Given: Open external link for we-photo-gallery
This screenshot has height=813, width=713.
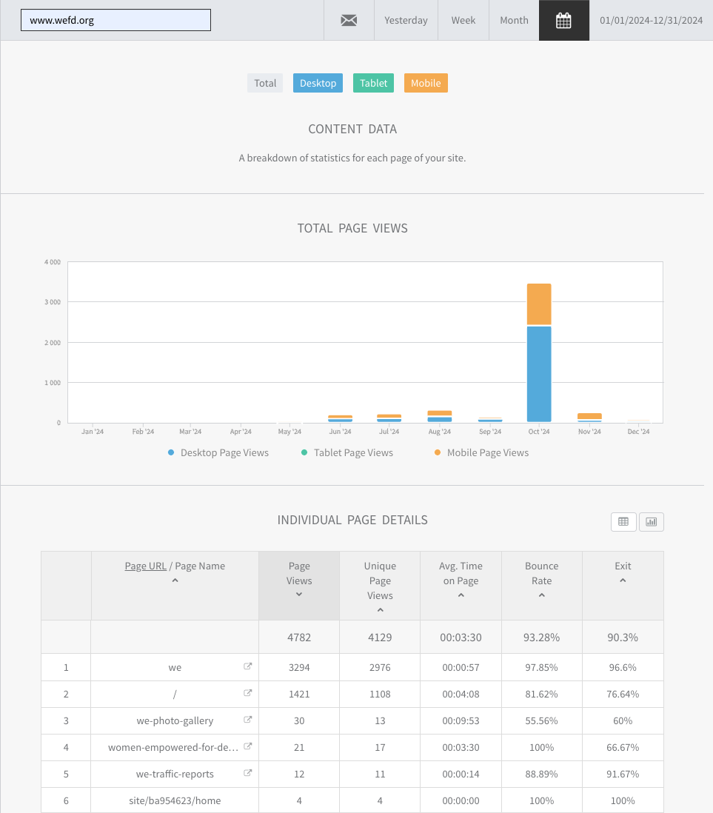Looking at the screenshot, I should coord(248,720).
